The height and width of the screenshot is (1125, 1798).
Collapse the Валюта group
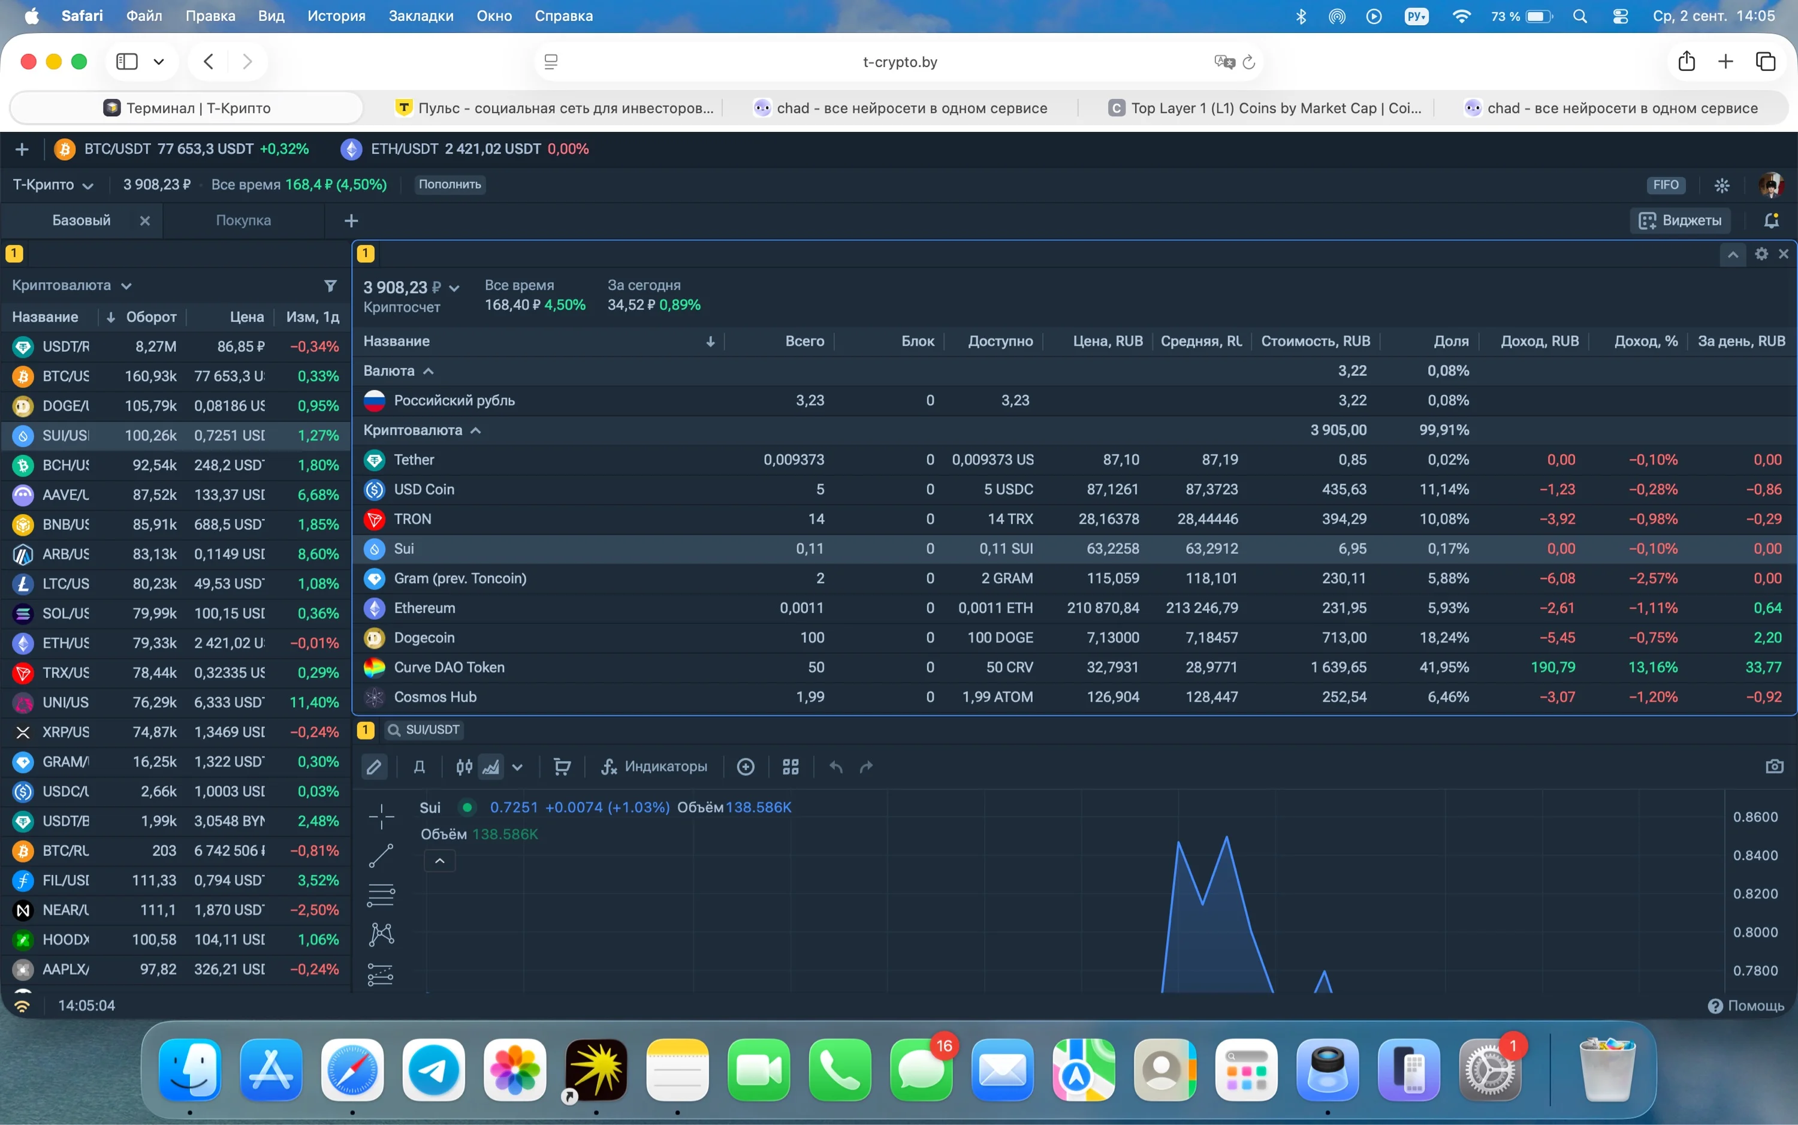coord(399,370)
